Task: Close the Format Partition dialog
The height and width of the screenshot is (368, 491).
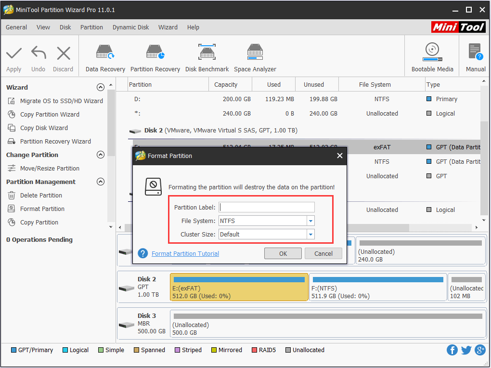Action: click(340, 156)
